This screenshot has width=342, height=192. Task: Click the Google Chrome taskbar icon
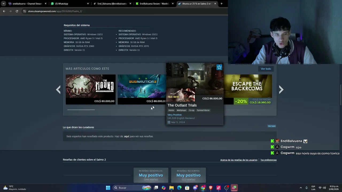pos(203,188)
